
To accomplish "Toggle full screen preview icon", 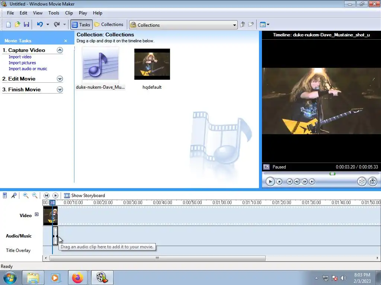I will [x=266, y=167].
